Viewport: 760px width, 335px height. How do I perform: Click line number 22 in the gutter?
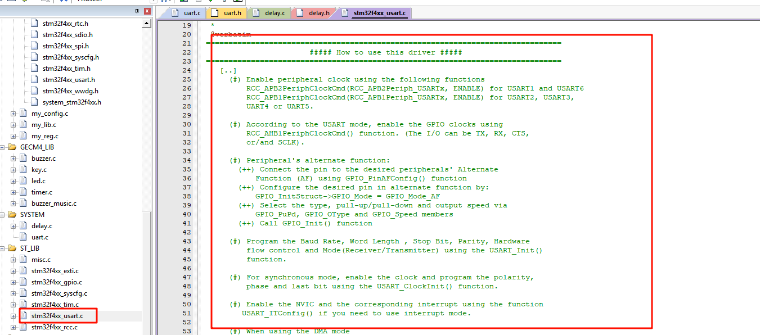(x=187, y=52)
